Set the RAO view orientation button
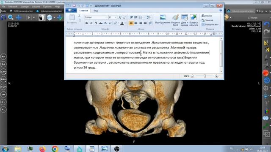Screen dimensions: 271x152 pos(3,79)
